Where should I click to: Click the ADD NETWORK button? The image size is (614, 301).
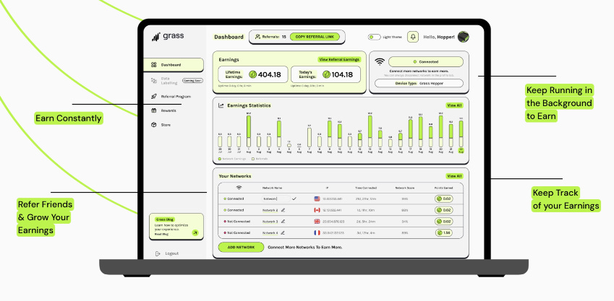click(241, 247)
